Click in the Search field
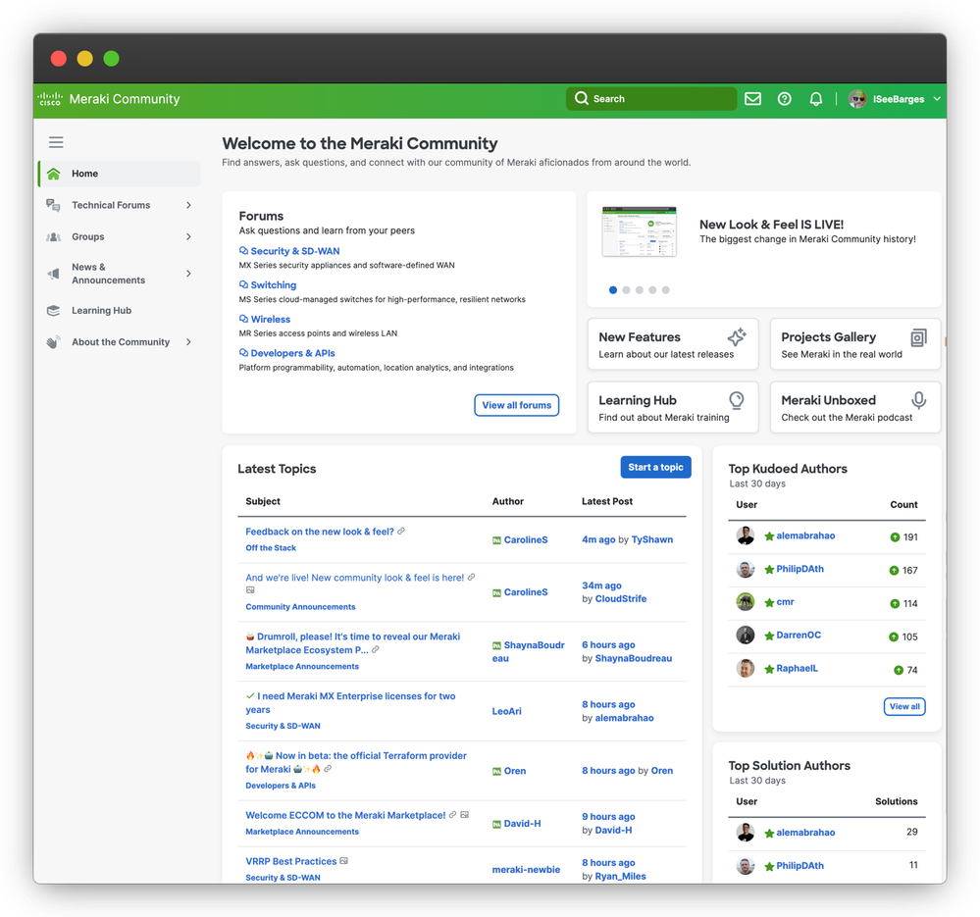This screenshot has width=980, height=917. click(651, 99)
